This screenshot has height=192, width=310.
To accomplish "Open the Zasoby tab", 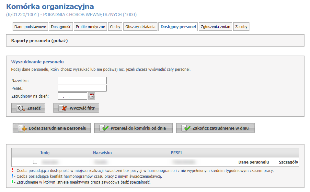I will [x=241, y=27].
